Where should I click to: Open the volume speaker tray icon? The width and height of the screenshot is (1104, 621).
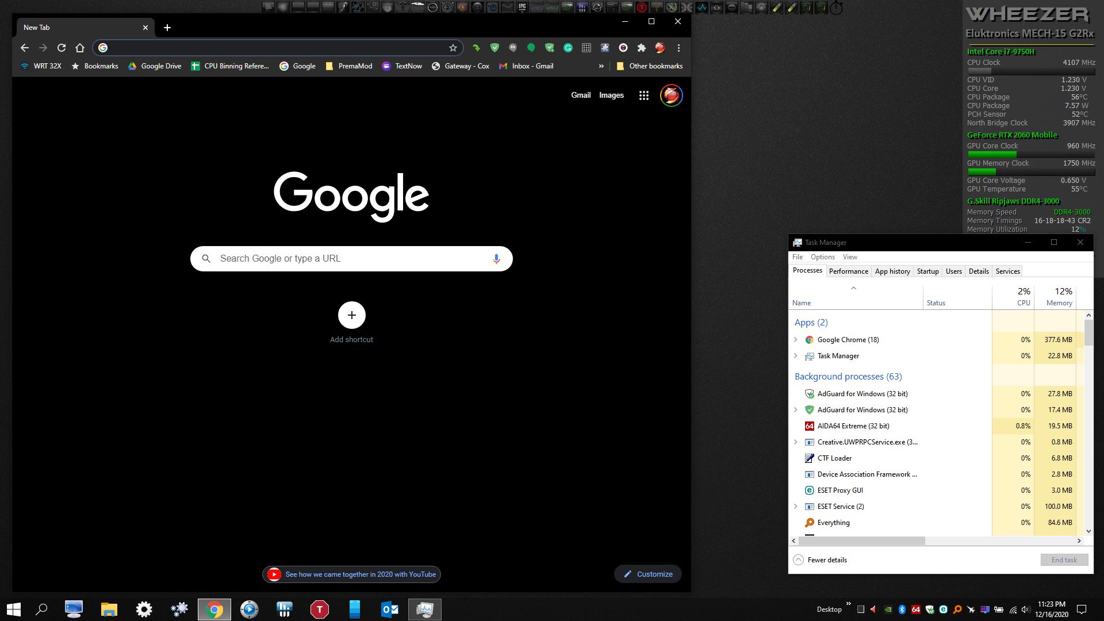click(1026, 609)
